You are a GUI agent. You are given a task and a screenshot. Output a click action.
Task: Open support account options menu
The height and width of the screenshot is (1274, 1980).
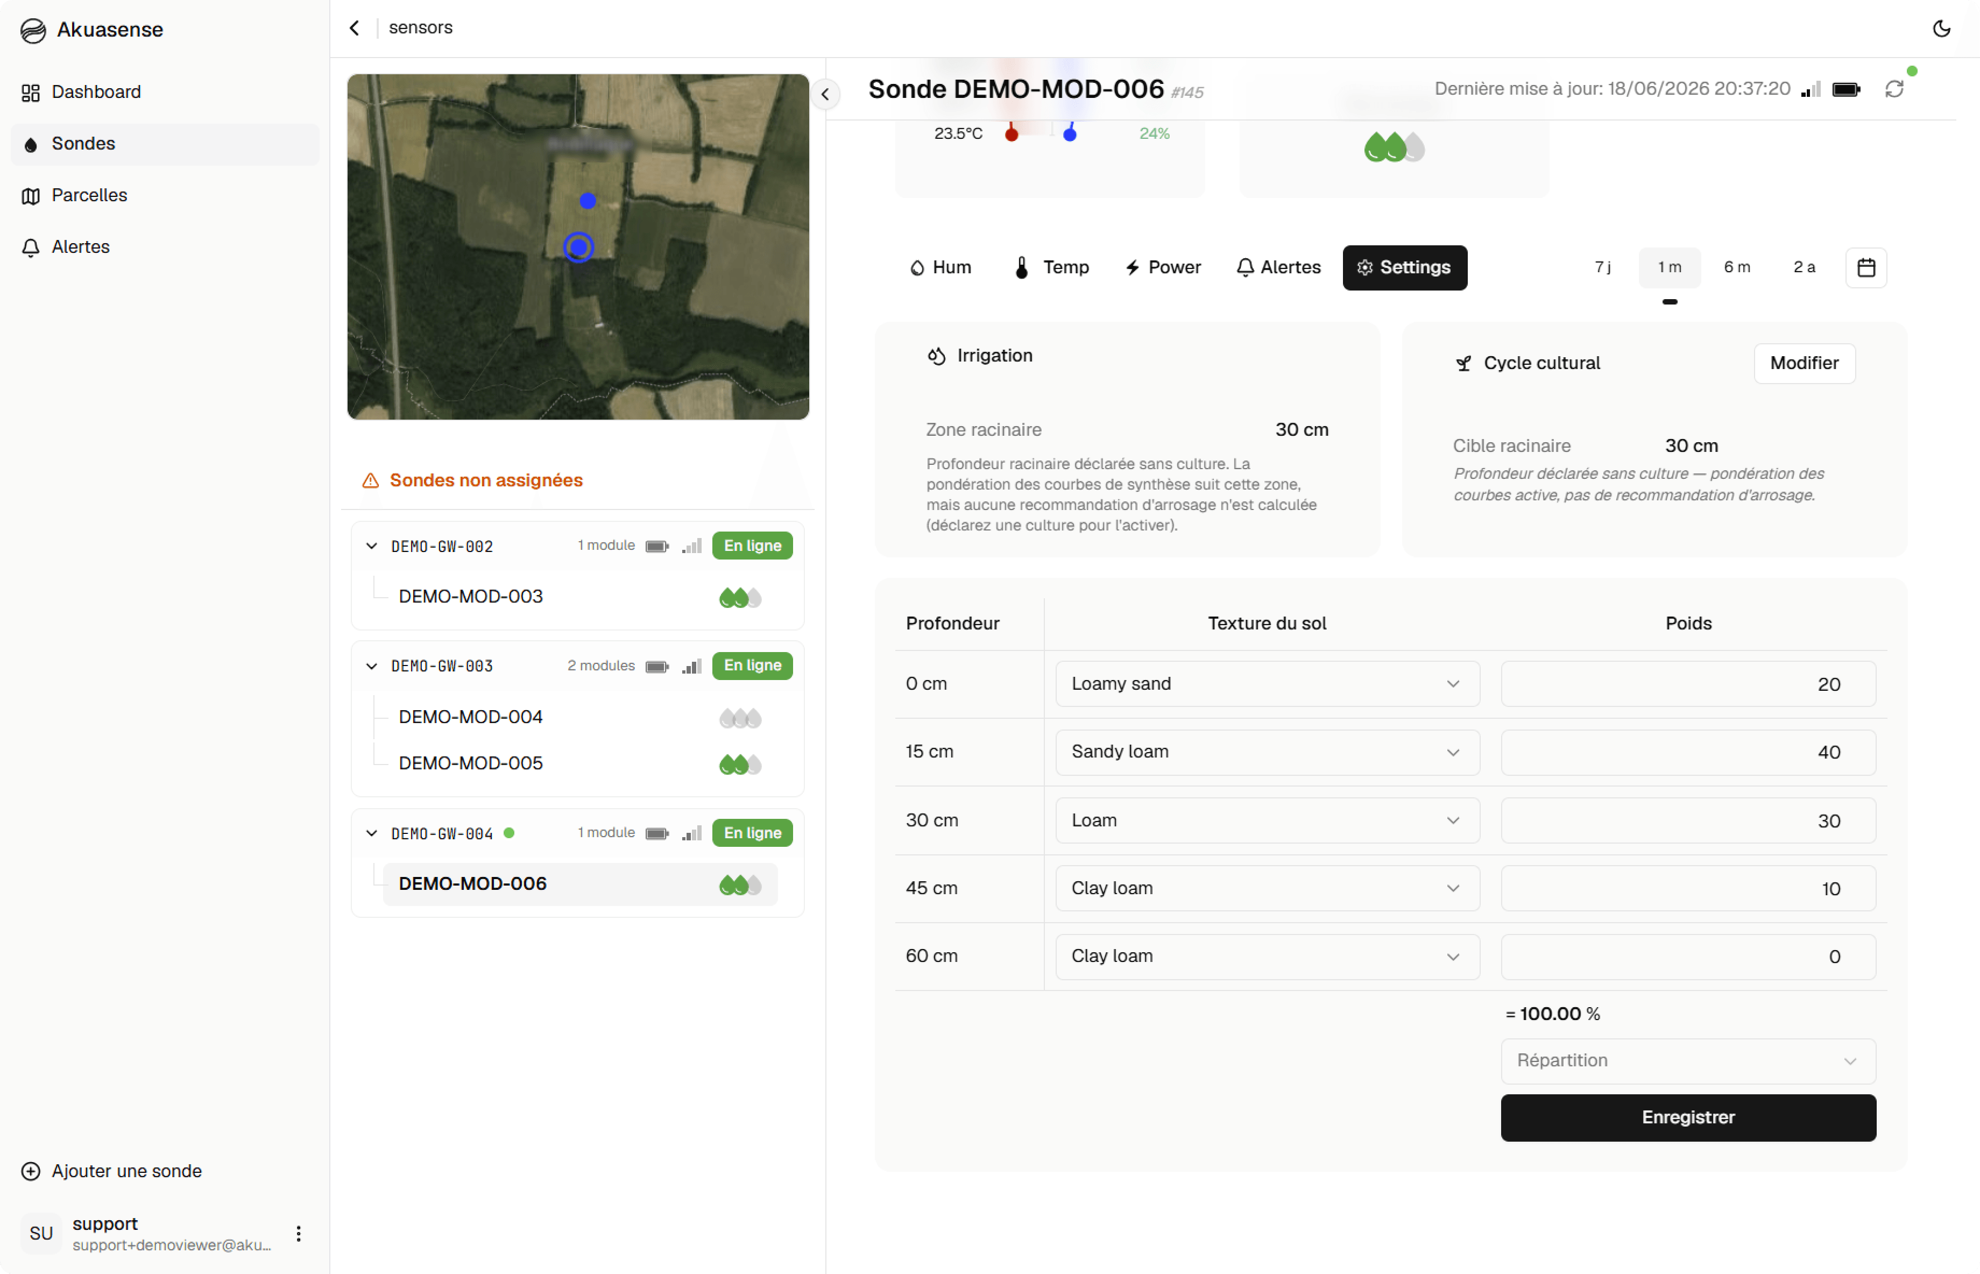[299, 1234]
